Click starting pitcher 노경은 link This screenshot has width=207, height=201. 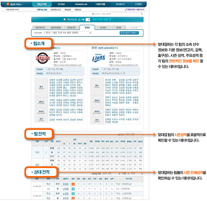(x=66, y=193)
